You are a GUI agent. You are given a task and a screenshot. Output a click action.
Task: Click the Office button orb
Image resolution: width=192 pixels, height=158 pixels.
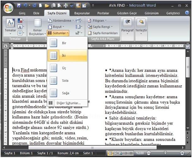click(8, 8)
